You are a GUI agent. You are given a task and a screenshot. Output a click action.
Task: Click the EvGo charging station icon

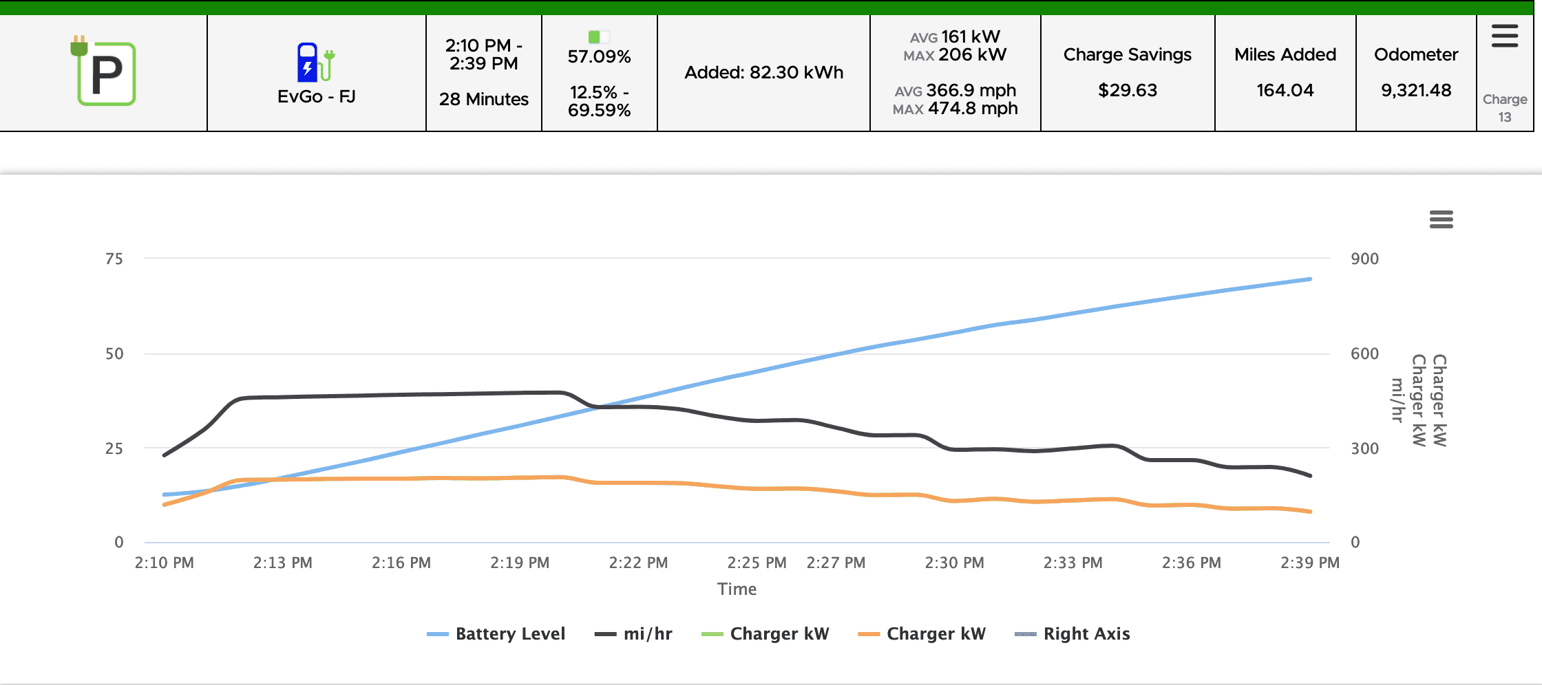[x=316, y=62]
